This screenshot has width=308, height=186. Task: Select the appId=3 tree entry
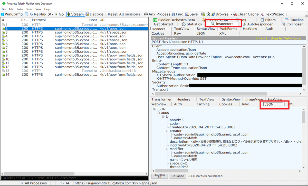[x=177, y=120]
